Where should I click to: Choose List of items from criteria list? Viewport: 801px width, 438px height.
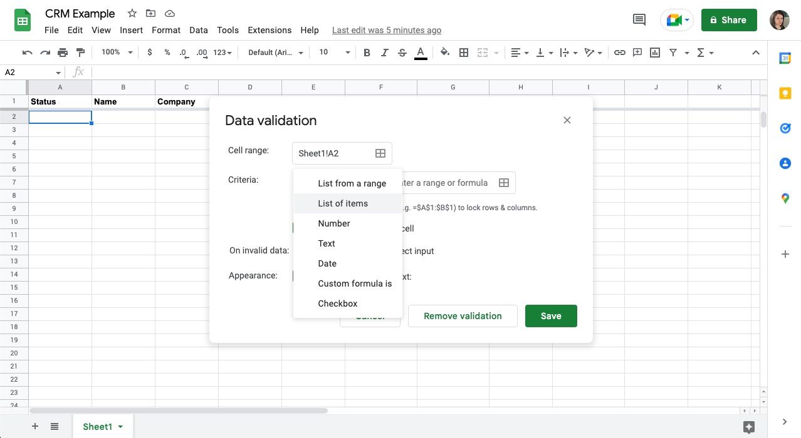point(343,203)
